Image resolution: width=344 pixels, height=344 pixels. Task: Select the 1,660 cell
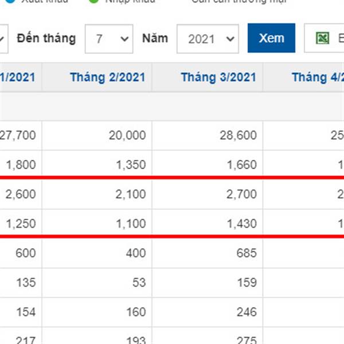click(208, 165)
